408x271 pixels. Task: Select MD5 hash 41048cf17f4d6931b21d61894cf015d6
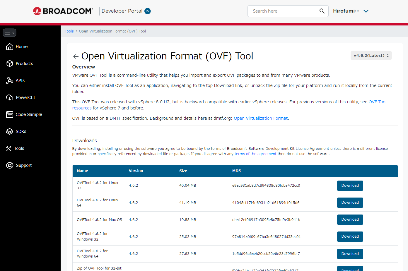pyautogui.click(x=266, y=203)
